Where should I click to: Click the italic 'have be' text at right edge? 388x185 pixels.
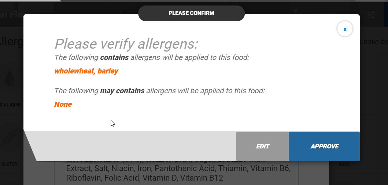(x=374, y=42)
